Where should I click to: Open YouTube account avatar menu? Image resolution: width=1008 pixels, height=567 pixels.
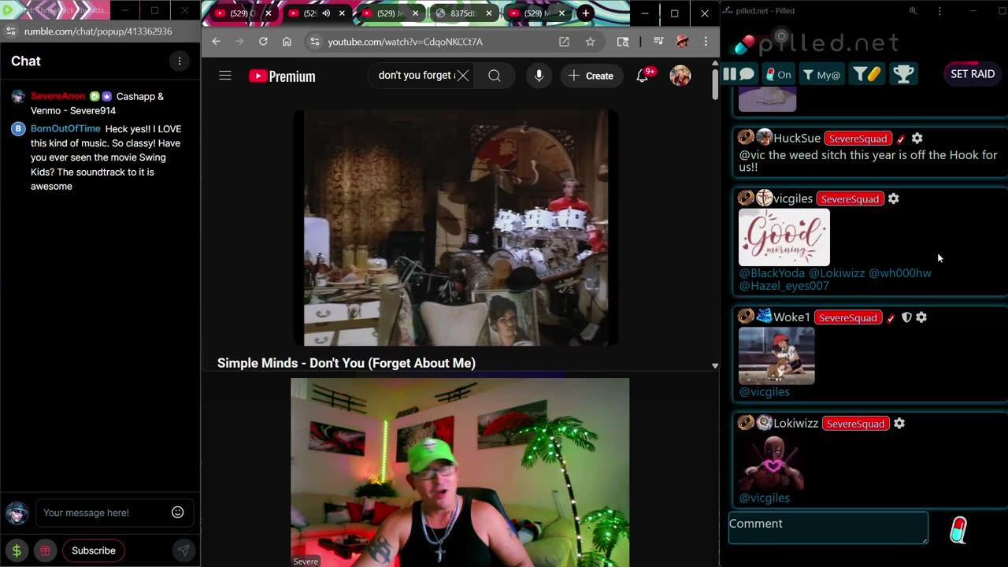680,76
